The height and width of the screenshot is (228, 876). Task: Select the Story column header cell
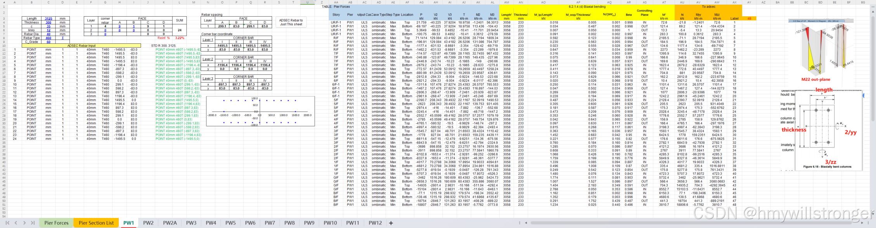click(336, 15)
